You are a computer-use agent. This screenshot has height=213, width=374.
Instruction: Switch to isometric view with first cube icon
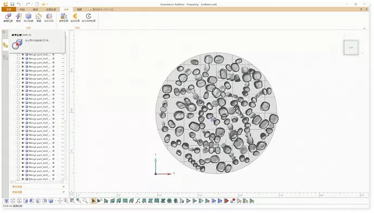pos(7,201)
